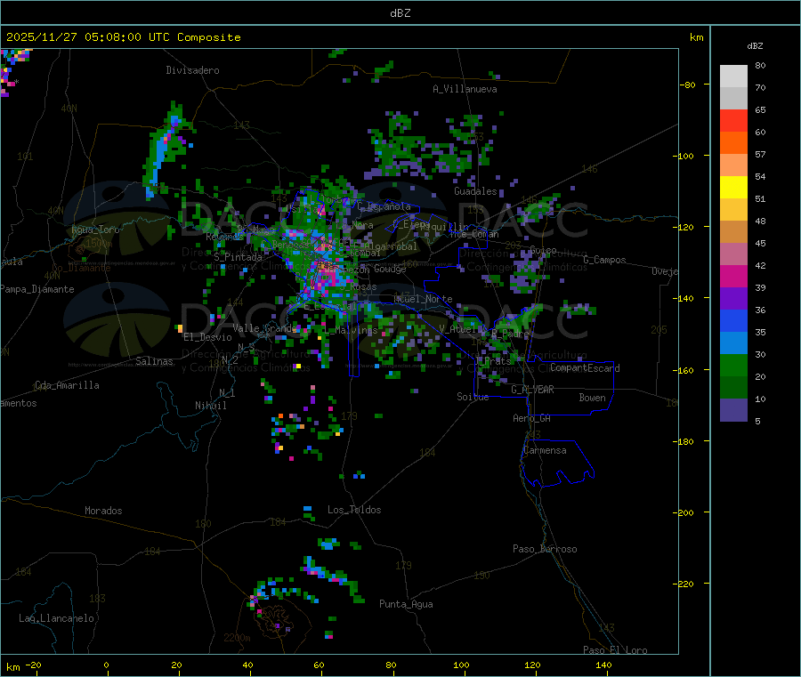The width and height of the screenshot is (801, 677).
Task: Click the Atuel_Norte map label
Action: (x=423, y=299)
